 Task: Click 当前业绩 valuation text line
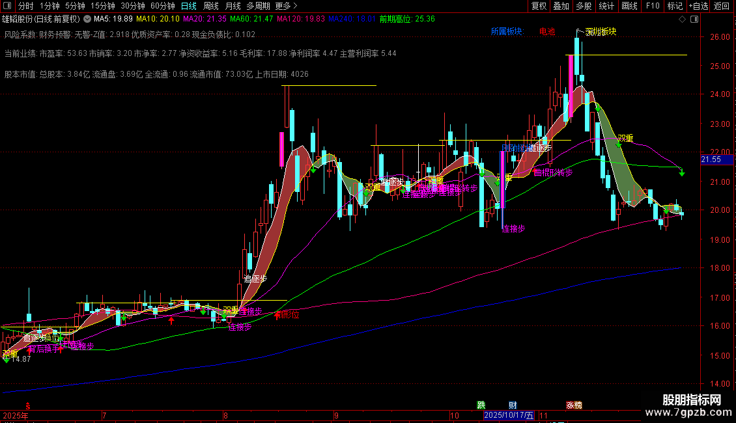pyautogui.click(x=201, y=53)
